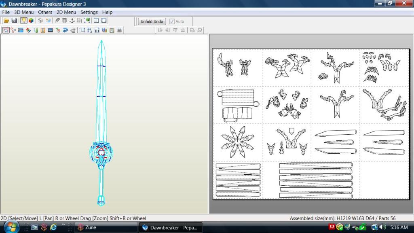Click the blue striped grid tool icon
The width and height of the screenshot is (414, 233).
21,30
